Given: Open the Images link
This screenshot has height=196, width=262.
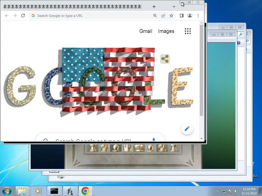Looking at the screenshot, I should pyautogui.click(x=166, y=31).
